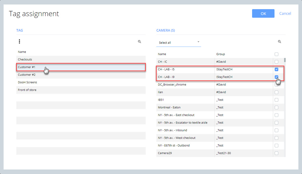
Task: Check the CH - IC camera checkbox
Action: [277, 62]
